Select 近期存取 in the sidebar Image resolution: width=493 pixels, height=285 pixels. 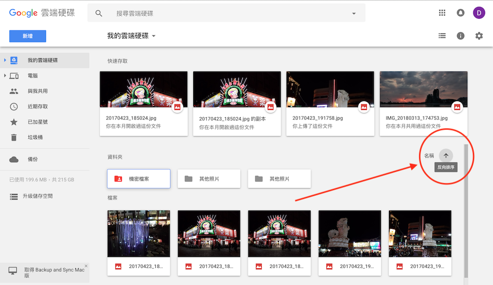click(15, 106)
